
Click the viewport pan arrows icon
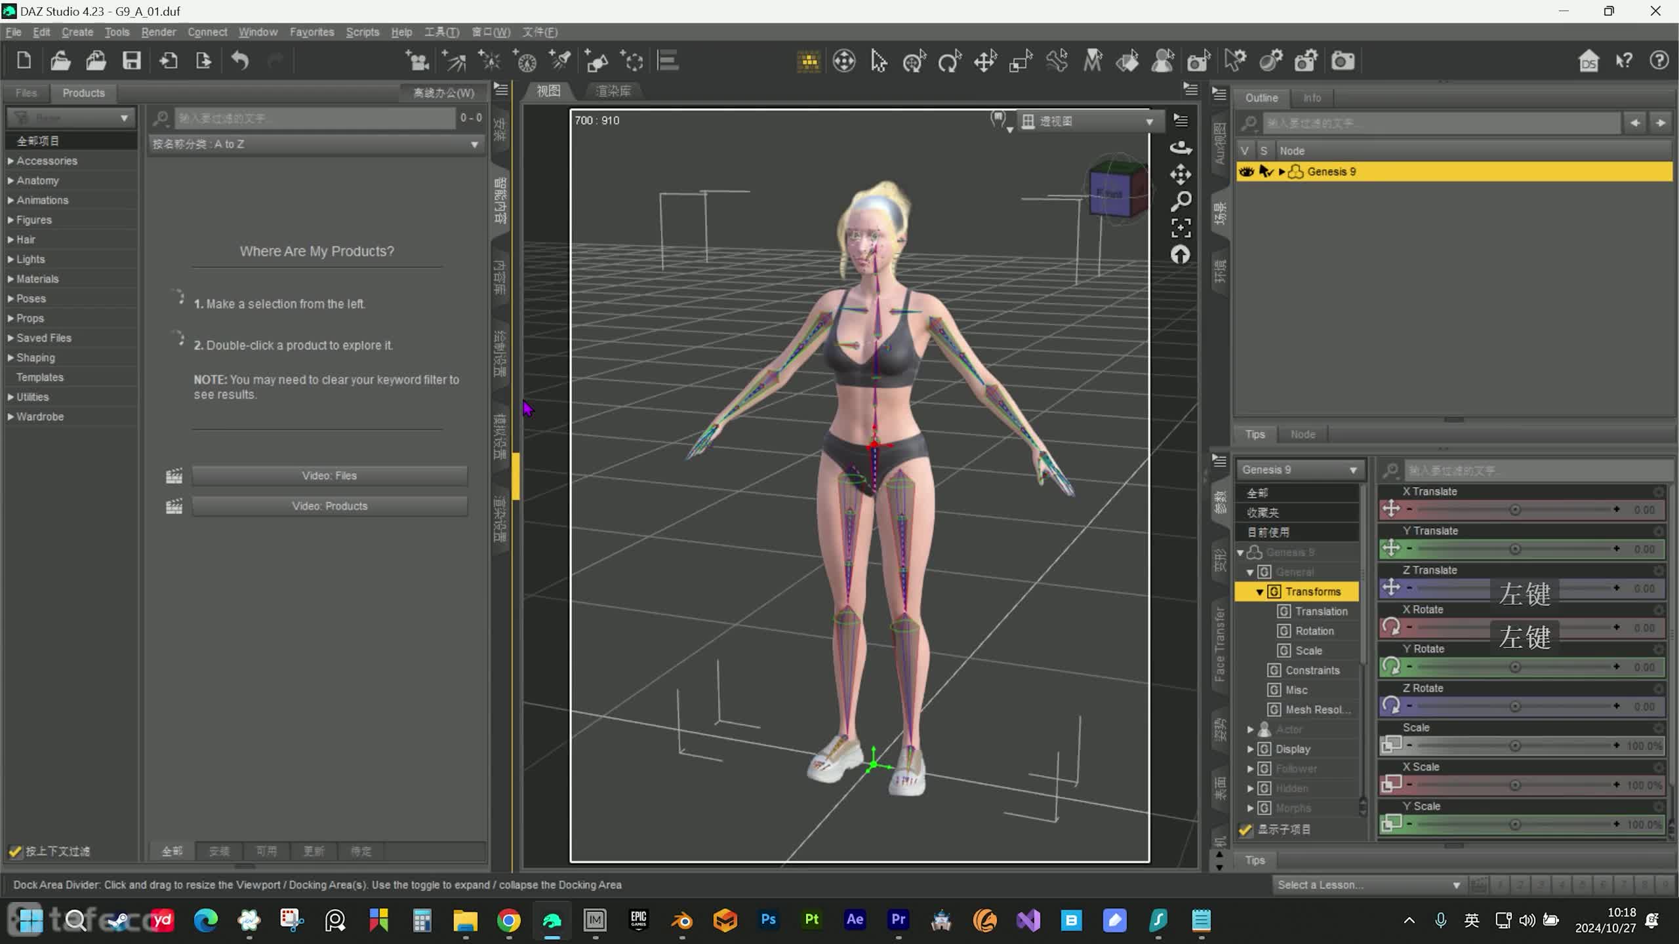1181,174
